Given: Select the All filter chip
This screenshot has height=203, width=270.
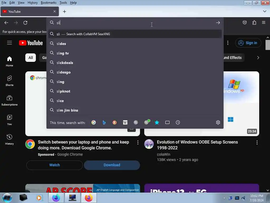Looking at the screenshot, I should click(31, 58).
